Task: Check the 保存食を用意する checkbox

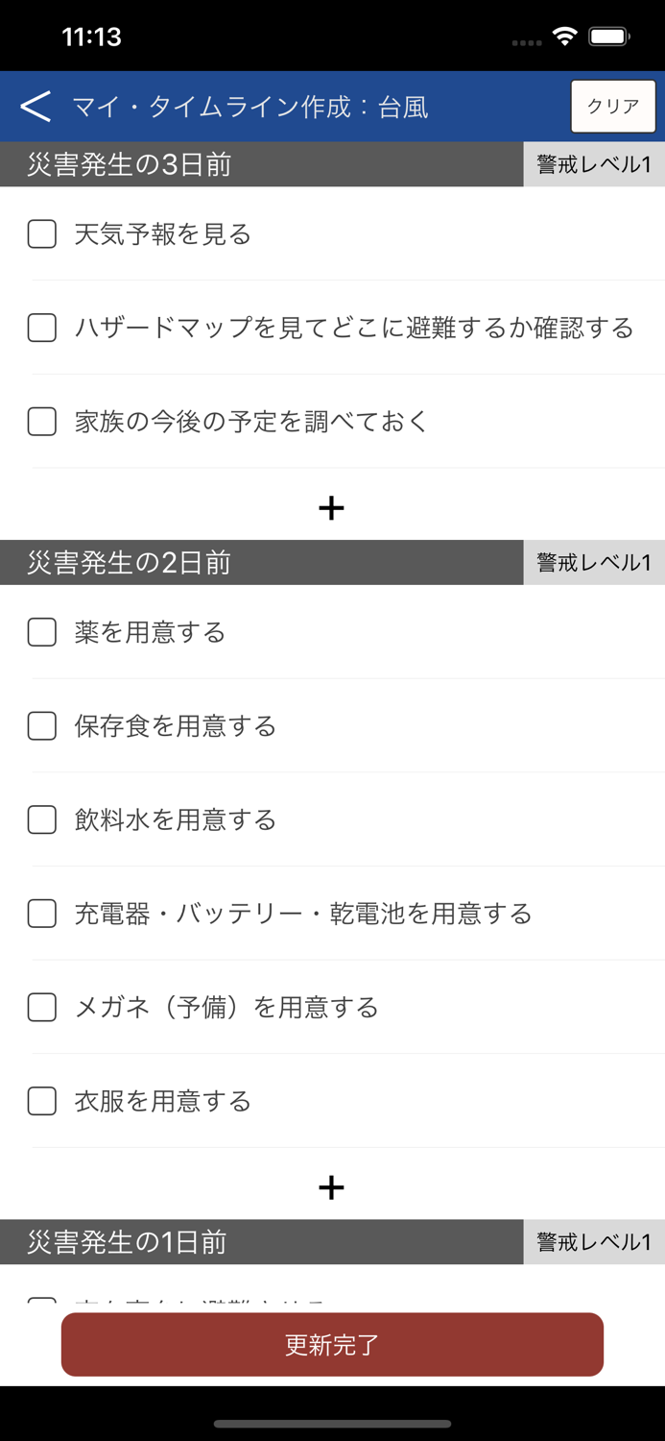Action: tap(41, 726)
